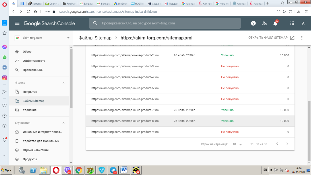
Task: Open sitemap-uk-ua-product-7.xml row
Action: [x=190, y=110]
